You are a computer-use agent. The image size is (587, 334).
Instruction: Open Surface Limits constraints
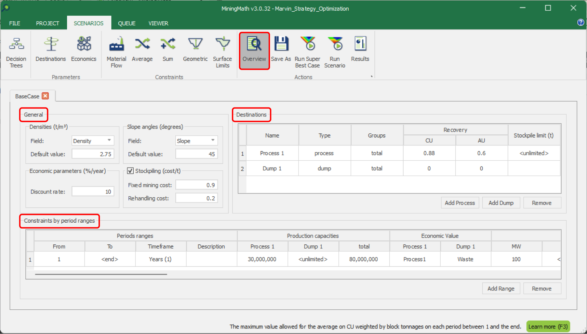[222, 52]
